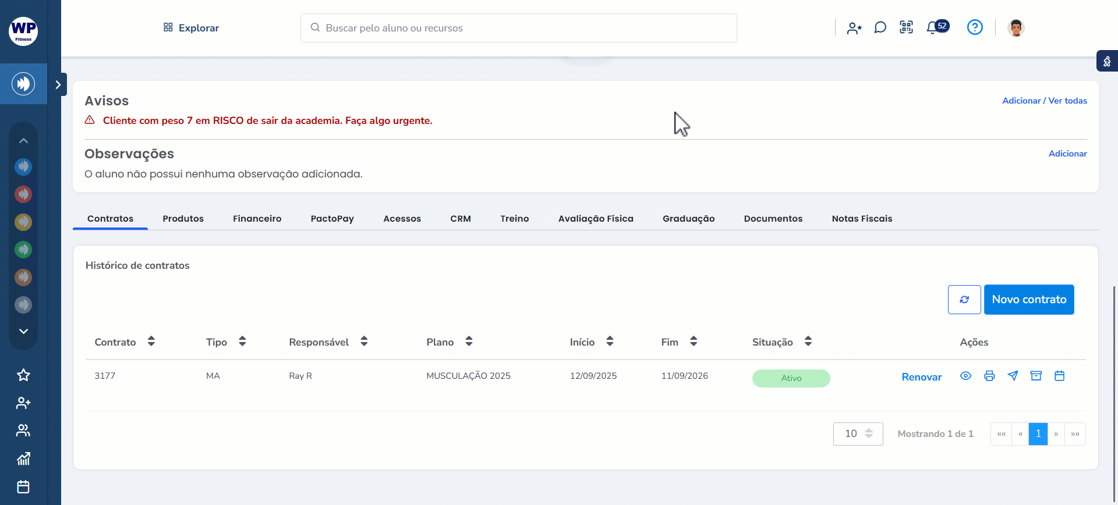Open the chat messages icon
This screenshot has width=1118, height=505.
[880, 27]
